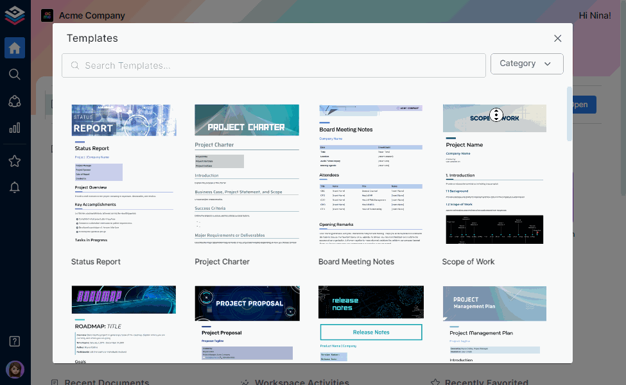
Task: Open the Home dashboard from the sidebar
Action: click(x=14, y=47)
